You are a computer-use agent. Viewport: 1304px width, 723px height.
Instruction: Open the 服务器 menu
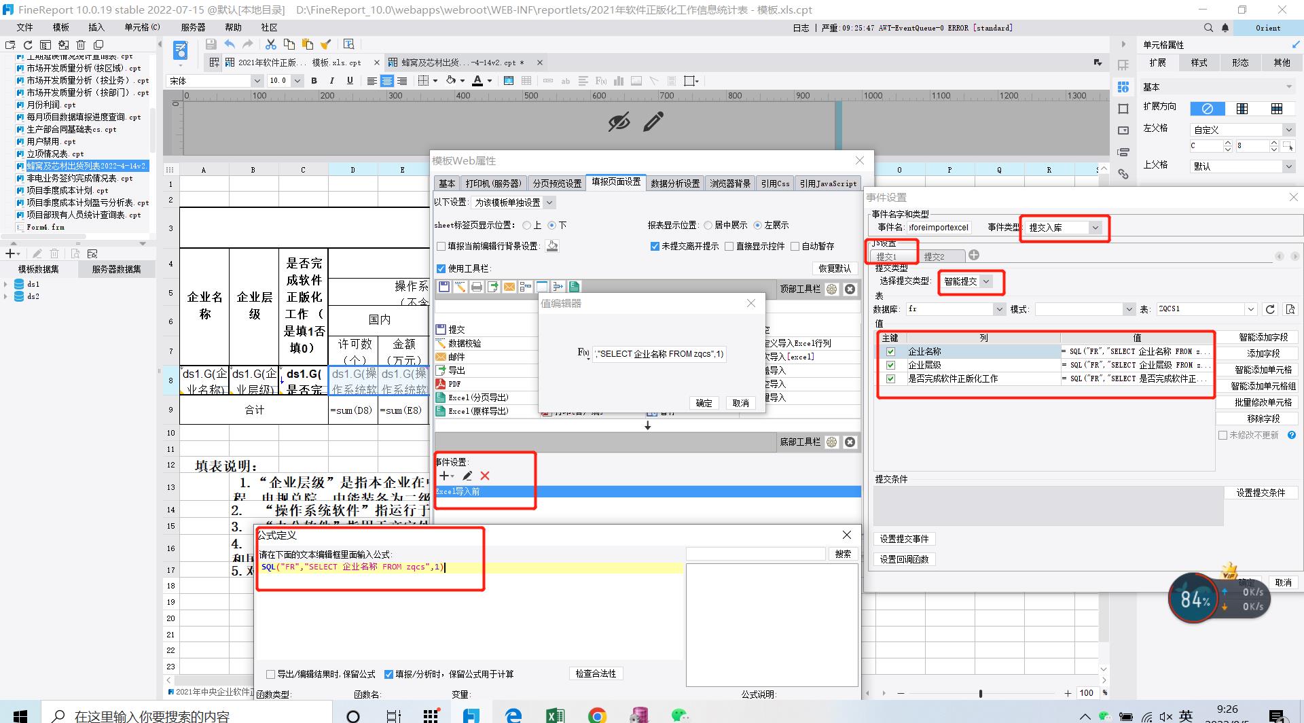pyautogui.click(x=193, y=27)
